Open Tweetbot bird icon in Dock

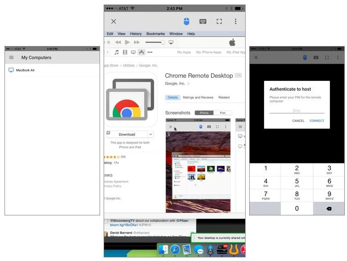(x=210, y=250)
